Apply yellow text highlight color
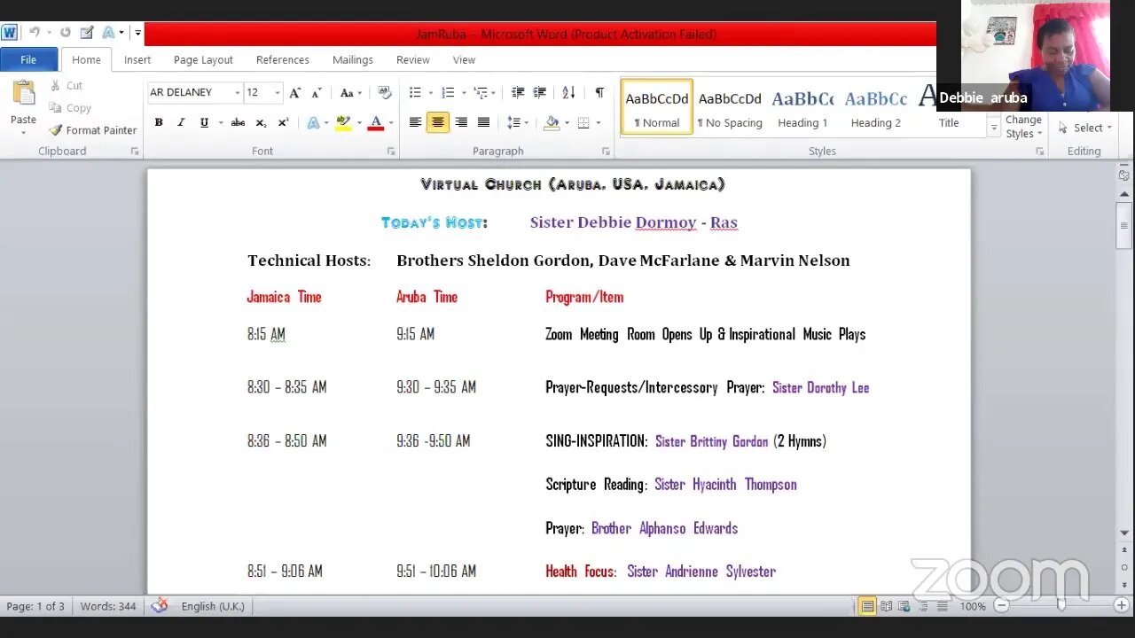 [x=343, y=122]
